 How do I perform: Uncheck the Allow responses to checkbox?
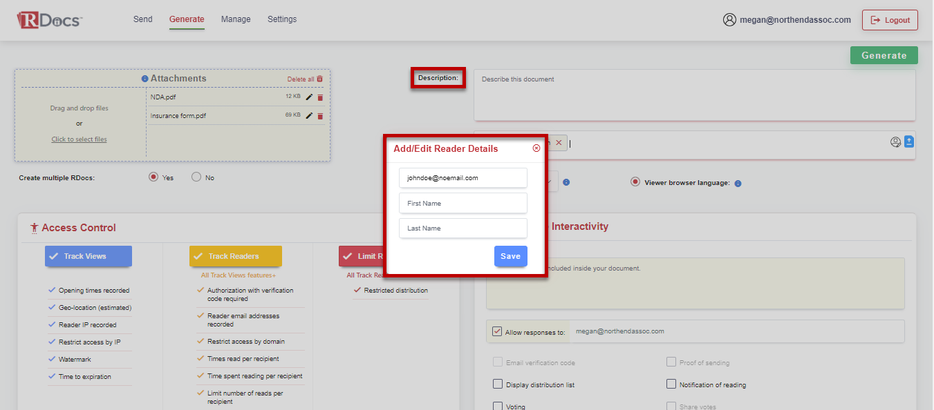point(496,331)
